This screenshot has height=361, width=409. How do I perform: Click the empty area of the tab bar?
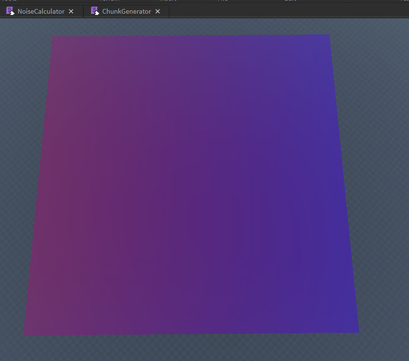(x=289, y=11)
